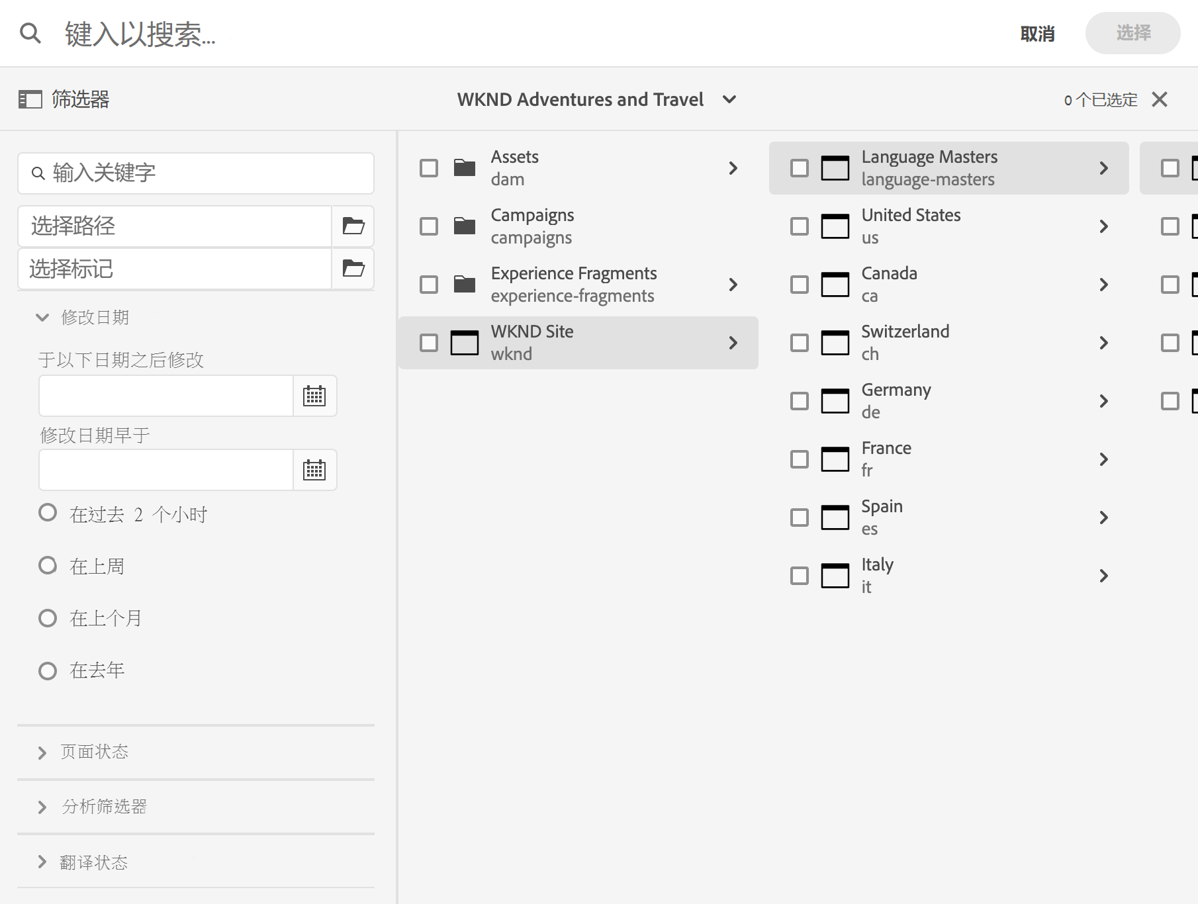Open the Experience Fragments folder chevron
This screenshot has height=904, width=1198.
733,285
